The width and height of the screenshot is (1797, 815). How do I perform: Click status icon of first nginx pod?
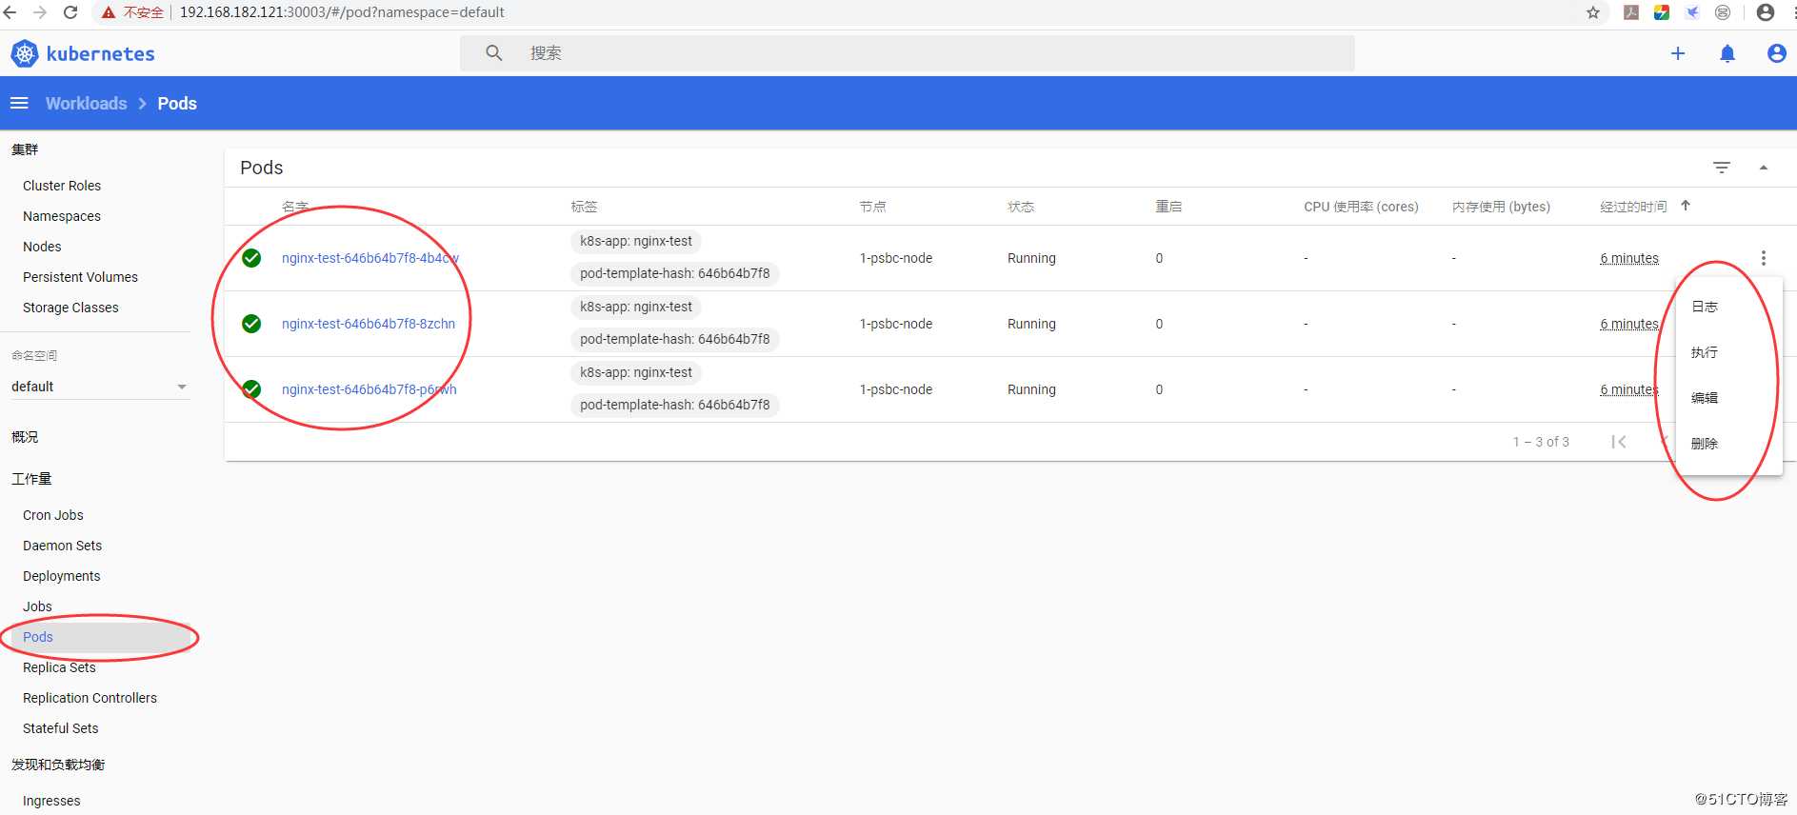coord(251,258)
